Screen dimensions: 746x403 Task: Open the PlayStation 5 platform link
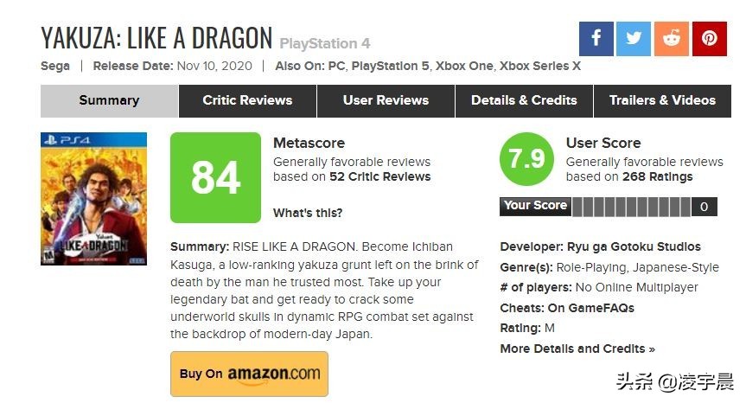[x=390, y=66]
